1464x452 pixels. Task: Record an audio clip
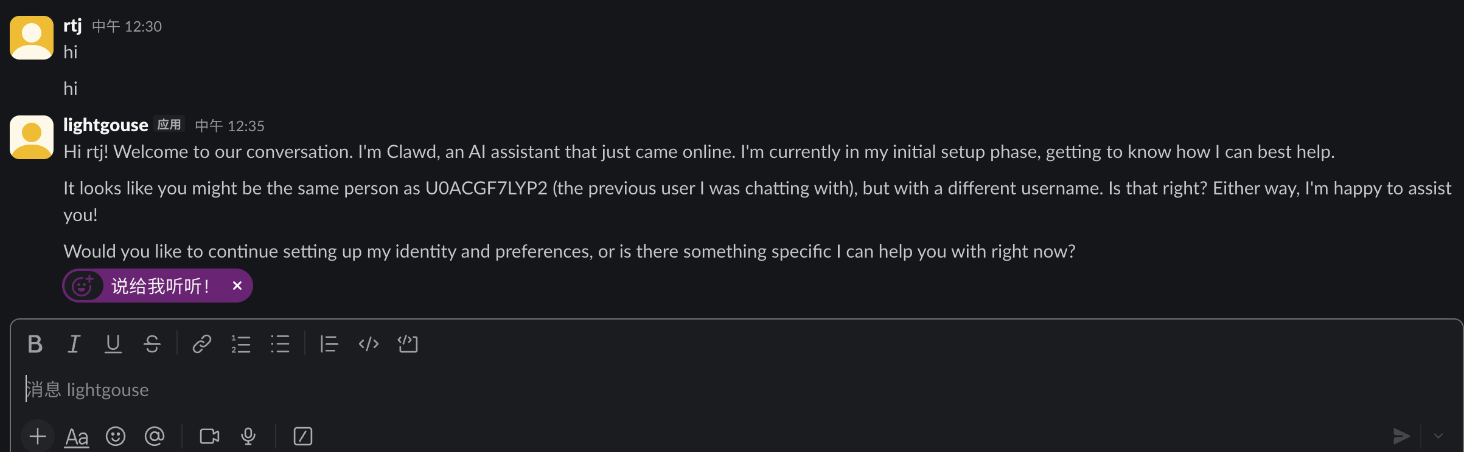(248, 436)
